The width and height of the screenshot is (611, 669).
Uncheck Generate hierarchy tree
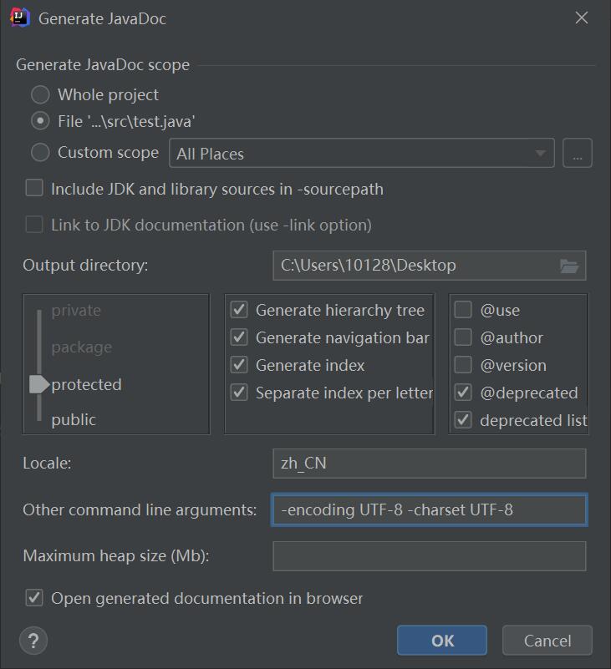[x=240, y=310]
